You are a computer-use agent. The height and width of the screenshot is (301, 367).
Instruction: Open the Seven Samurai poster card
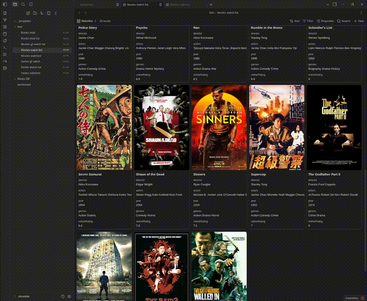[x=104, y=127]
